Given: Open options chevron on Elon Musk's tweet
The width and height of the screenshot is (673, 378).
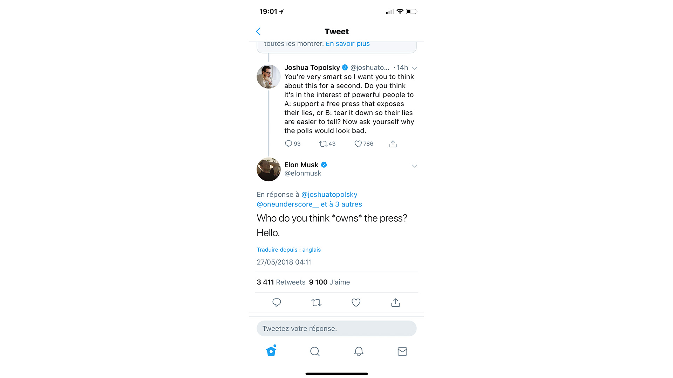Looking at the screenshot, I should (x=414, y=166).
